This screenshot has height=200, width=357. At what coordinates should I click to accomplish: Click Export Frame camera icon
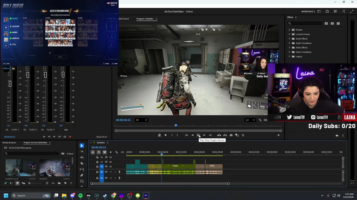(x=231, y=135)
